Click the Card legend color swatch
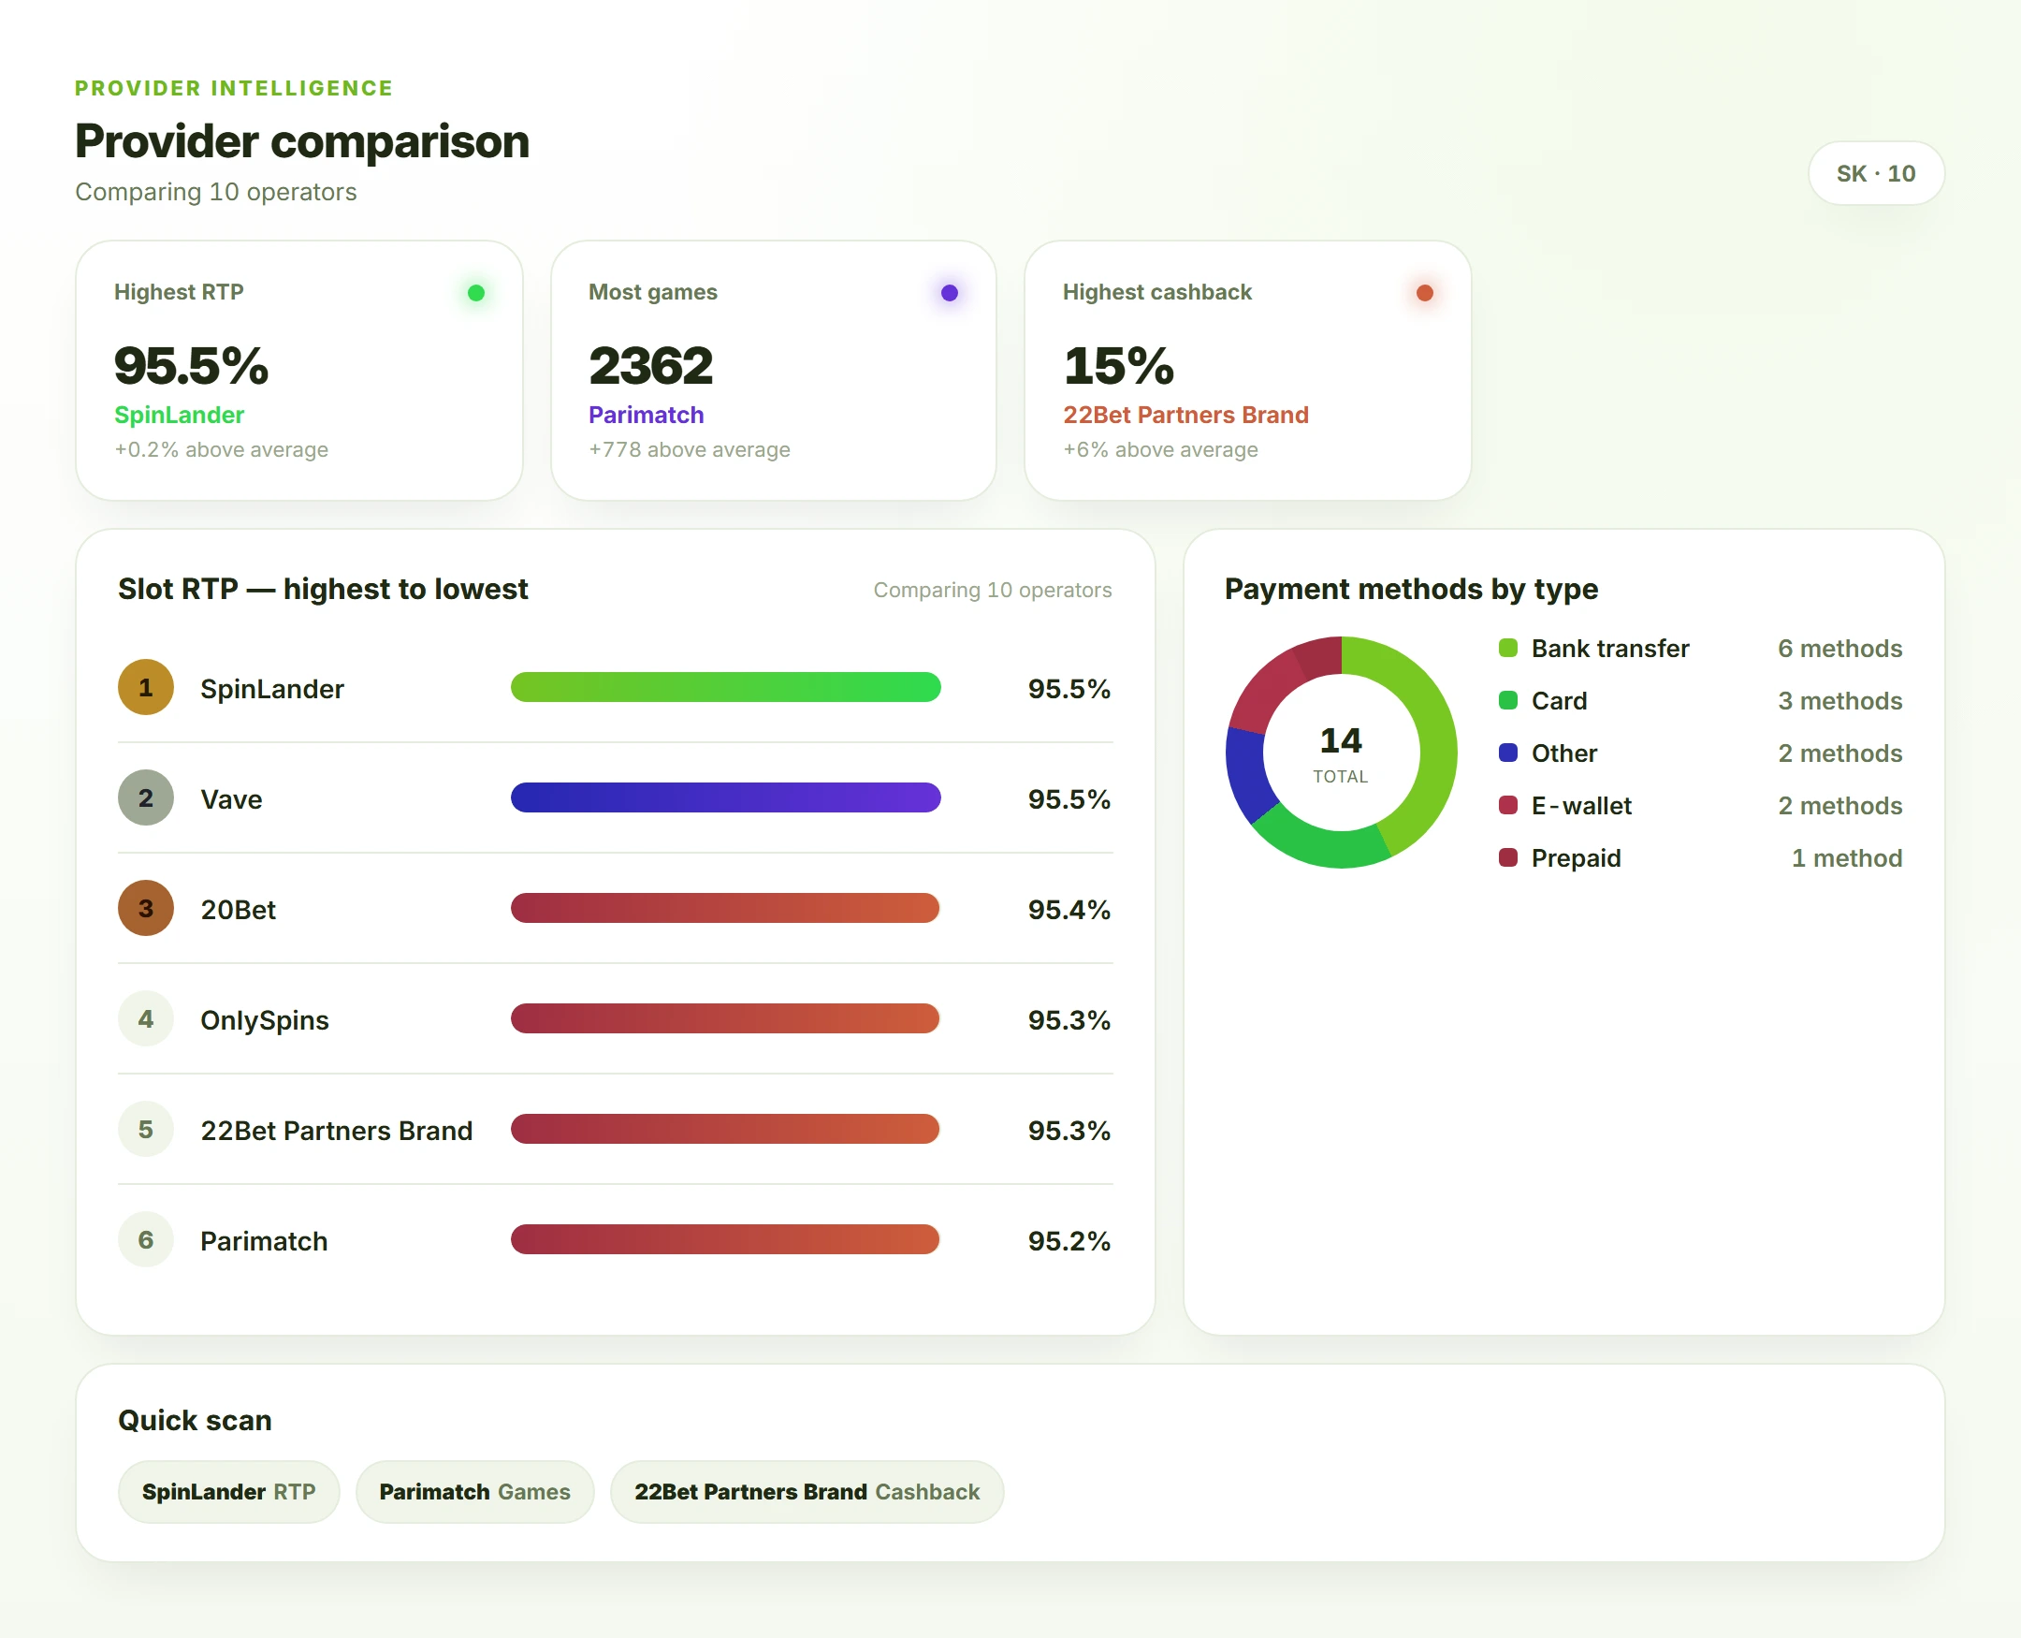Screen dimensions: 2021x1638 click(x=1508, y=701)
